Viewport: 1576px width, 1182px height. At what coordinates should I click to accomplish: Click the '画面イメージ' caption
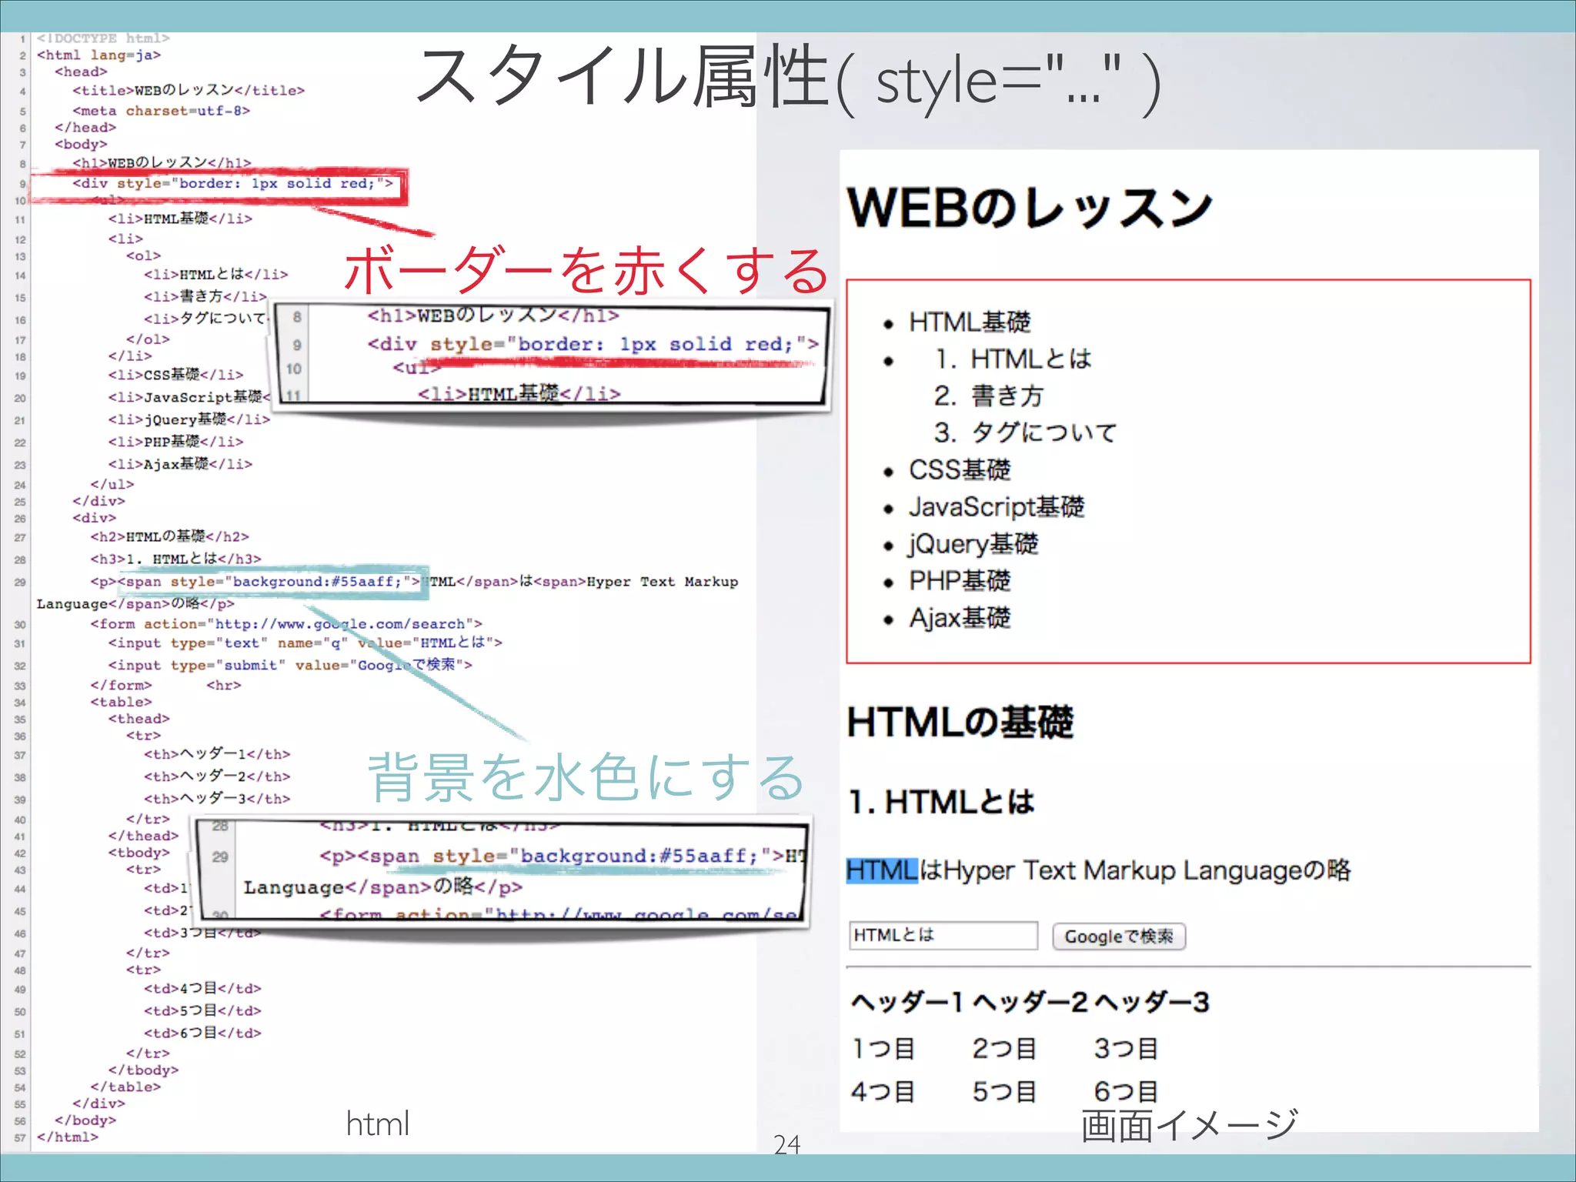[1190, 1125]
